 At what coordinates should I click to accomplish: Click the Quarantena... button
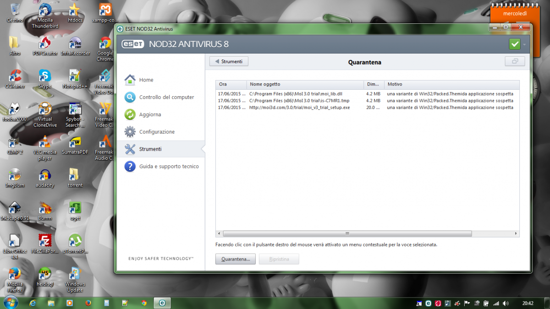click(x=236, y=259)
